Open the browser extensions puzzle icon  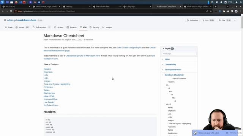(224, 11)
